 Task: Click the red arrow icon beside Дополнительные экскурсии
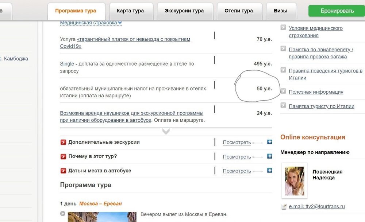[63, 142]
